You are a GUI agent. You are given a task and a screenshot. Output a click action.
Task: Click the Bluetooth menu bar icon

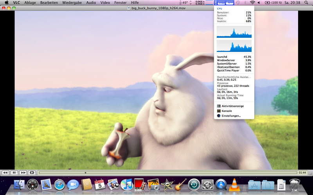coord(245,3)
